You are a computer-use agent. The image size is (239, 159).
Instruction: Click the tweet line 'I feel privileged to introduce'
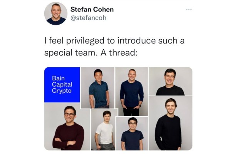[x=100, y=41]
